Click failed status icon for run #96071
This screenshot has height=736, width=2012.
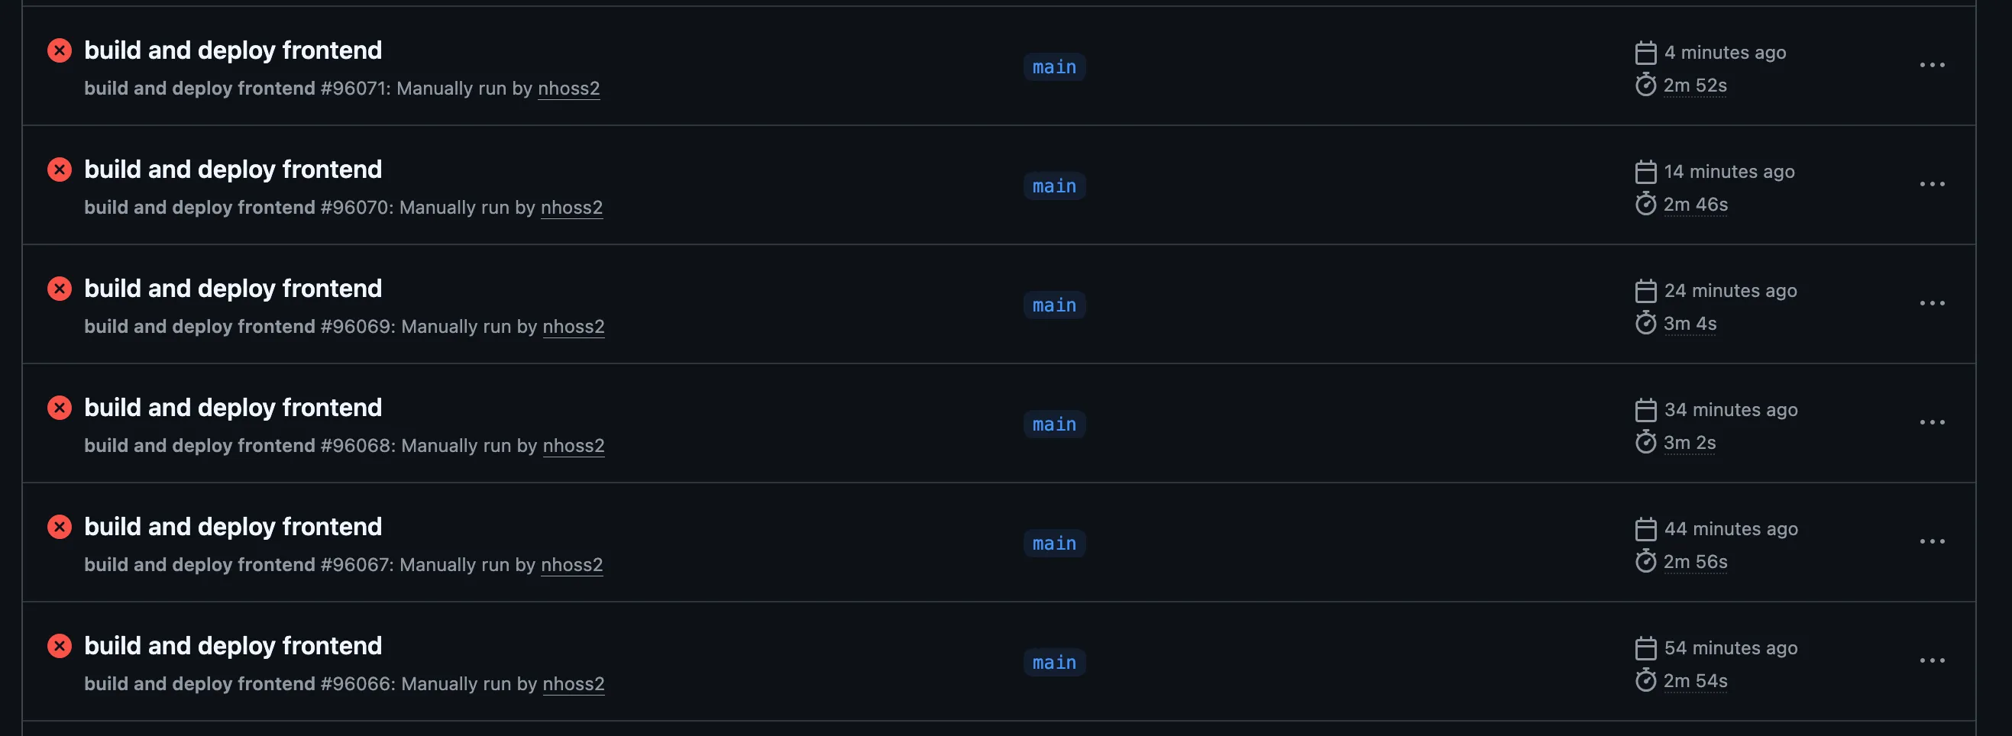pos(60,50)
